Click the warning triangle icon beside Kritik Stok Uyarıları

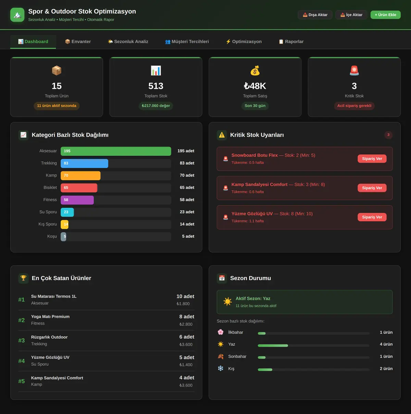click(x=222, y=135)
